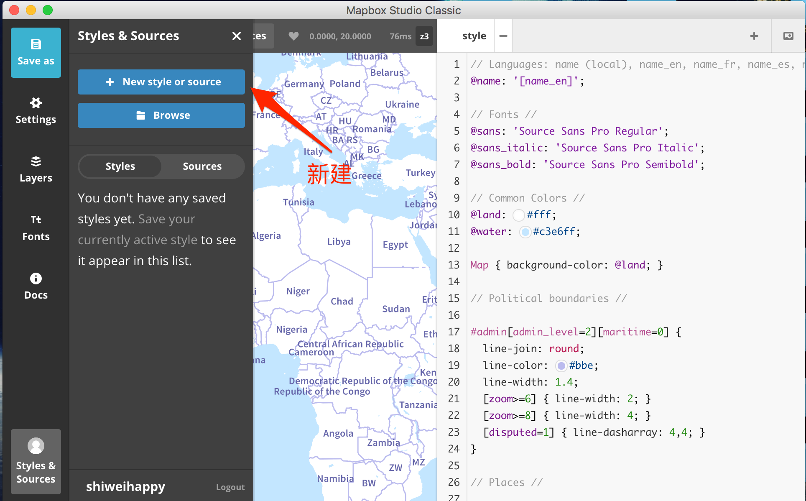
Task: Select the style tab
Action: pos(474,36)
